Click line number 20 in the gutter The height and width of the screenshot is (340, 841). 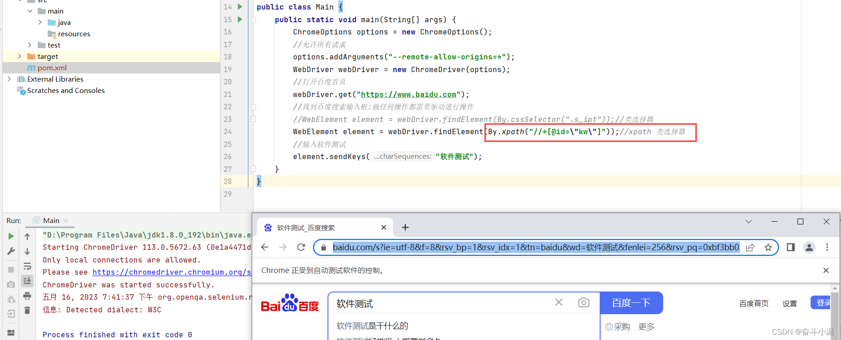228,82
